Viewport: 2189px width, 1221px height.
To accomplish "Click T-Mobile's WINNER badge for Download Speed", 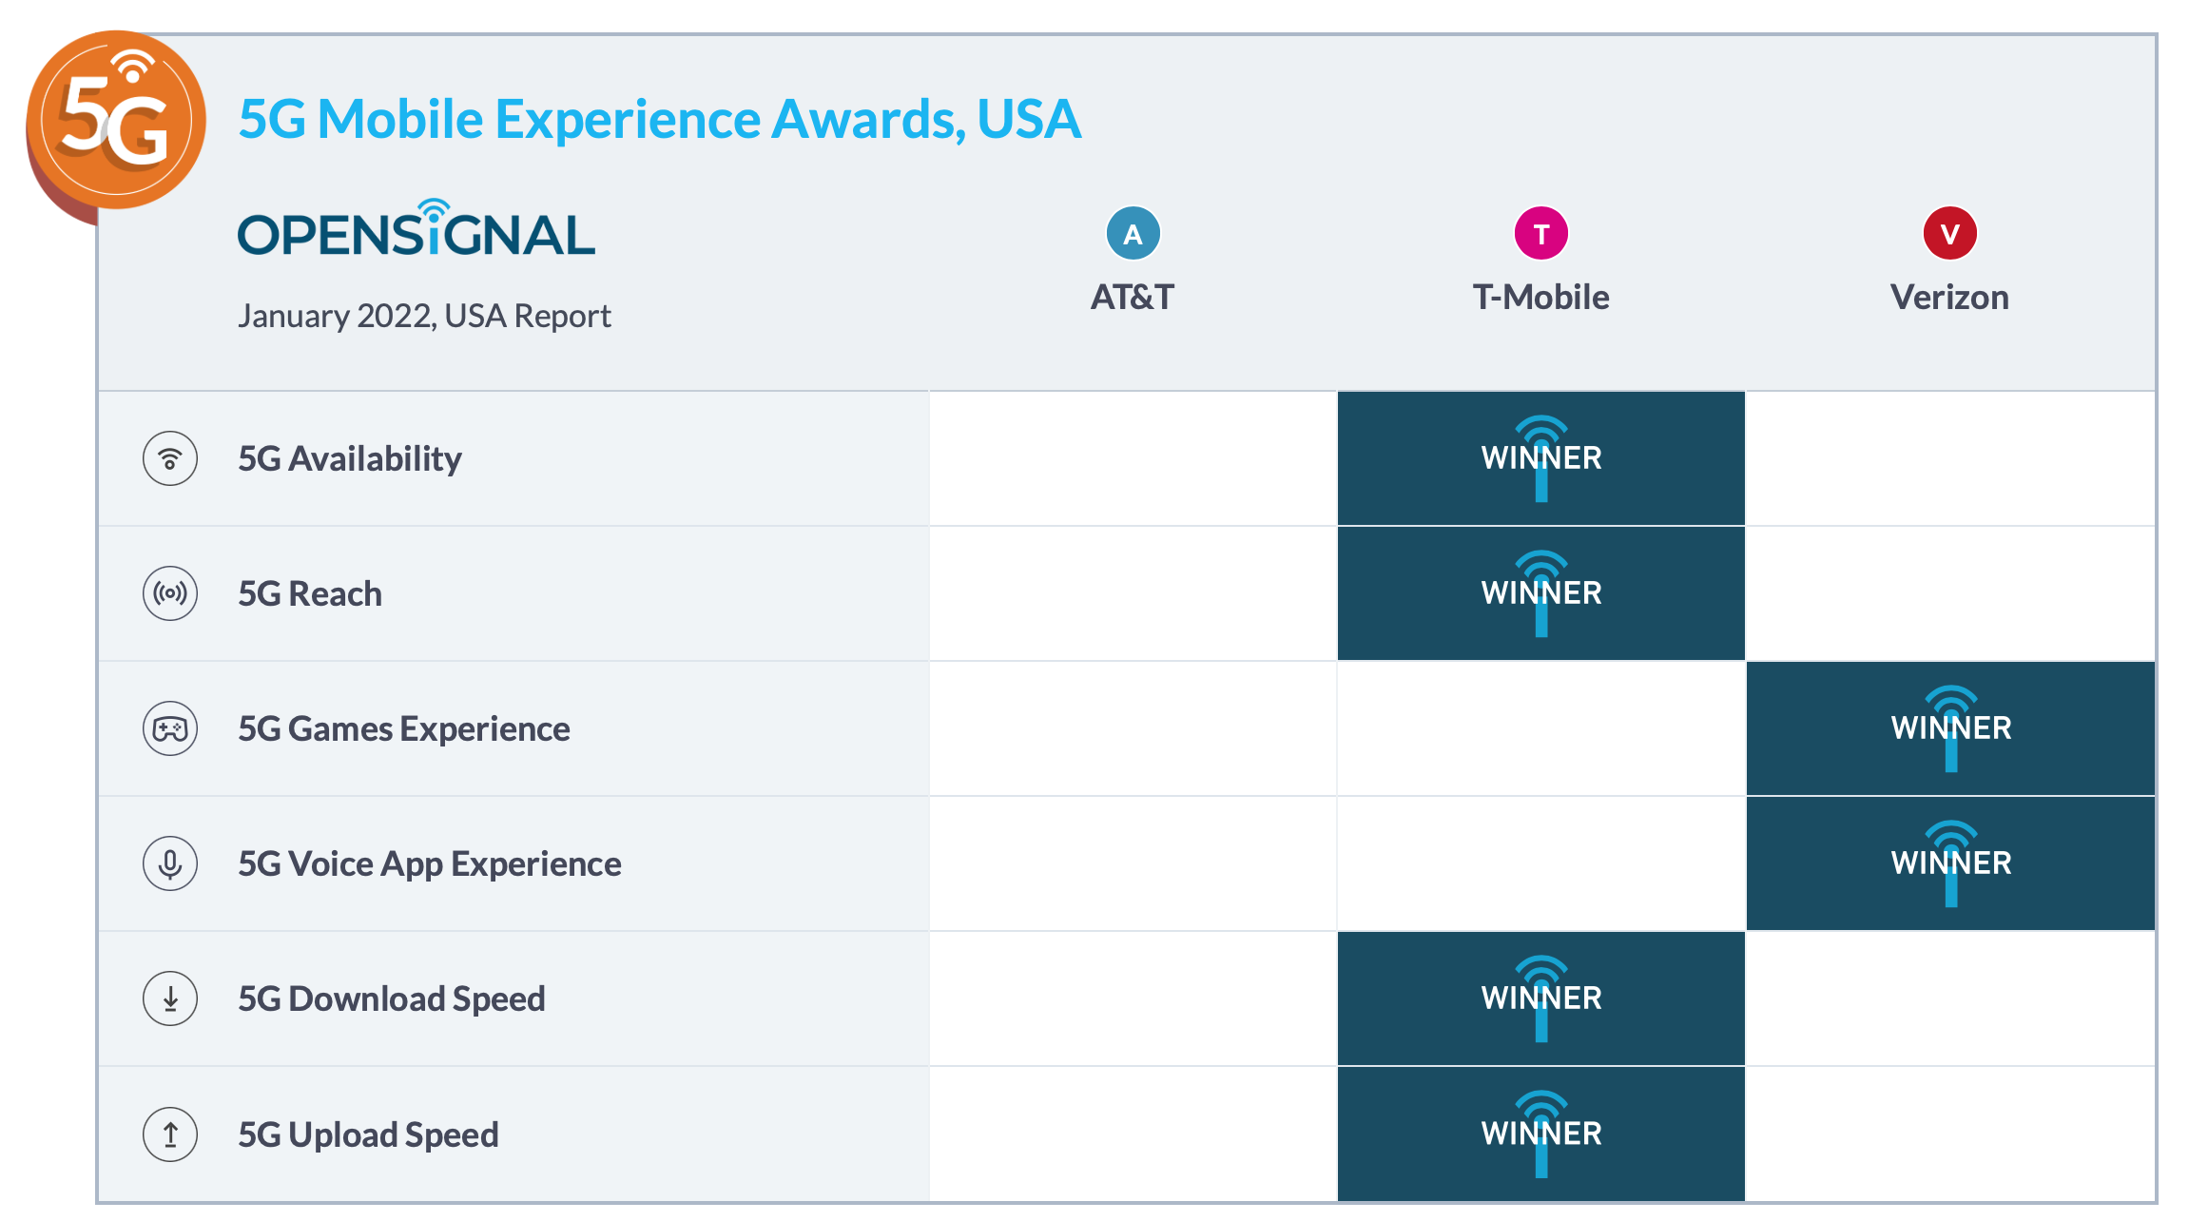I will 1540,998.
